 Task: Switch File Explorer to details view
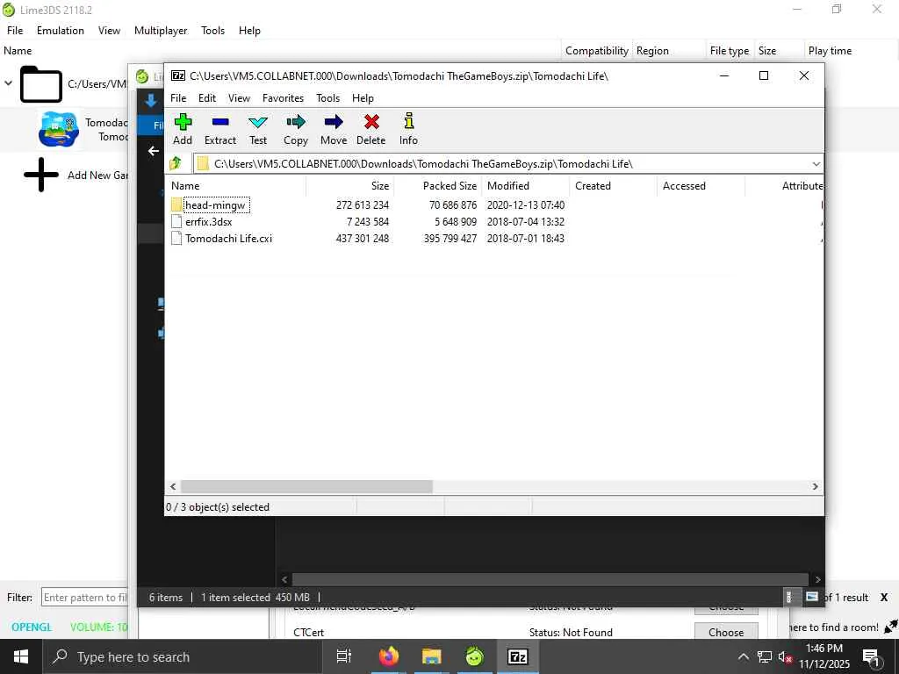coord(789,597)
